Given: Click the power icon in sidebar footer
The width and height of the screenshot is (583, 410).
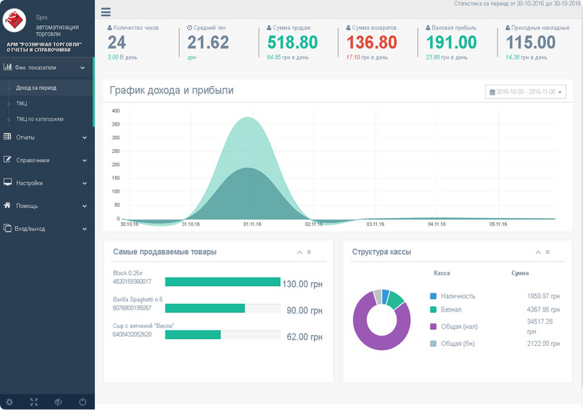Looking at the screenshot, I should coord(83,402).
